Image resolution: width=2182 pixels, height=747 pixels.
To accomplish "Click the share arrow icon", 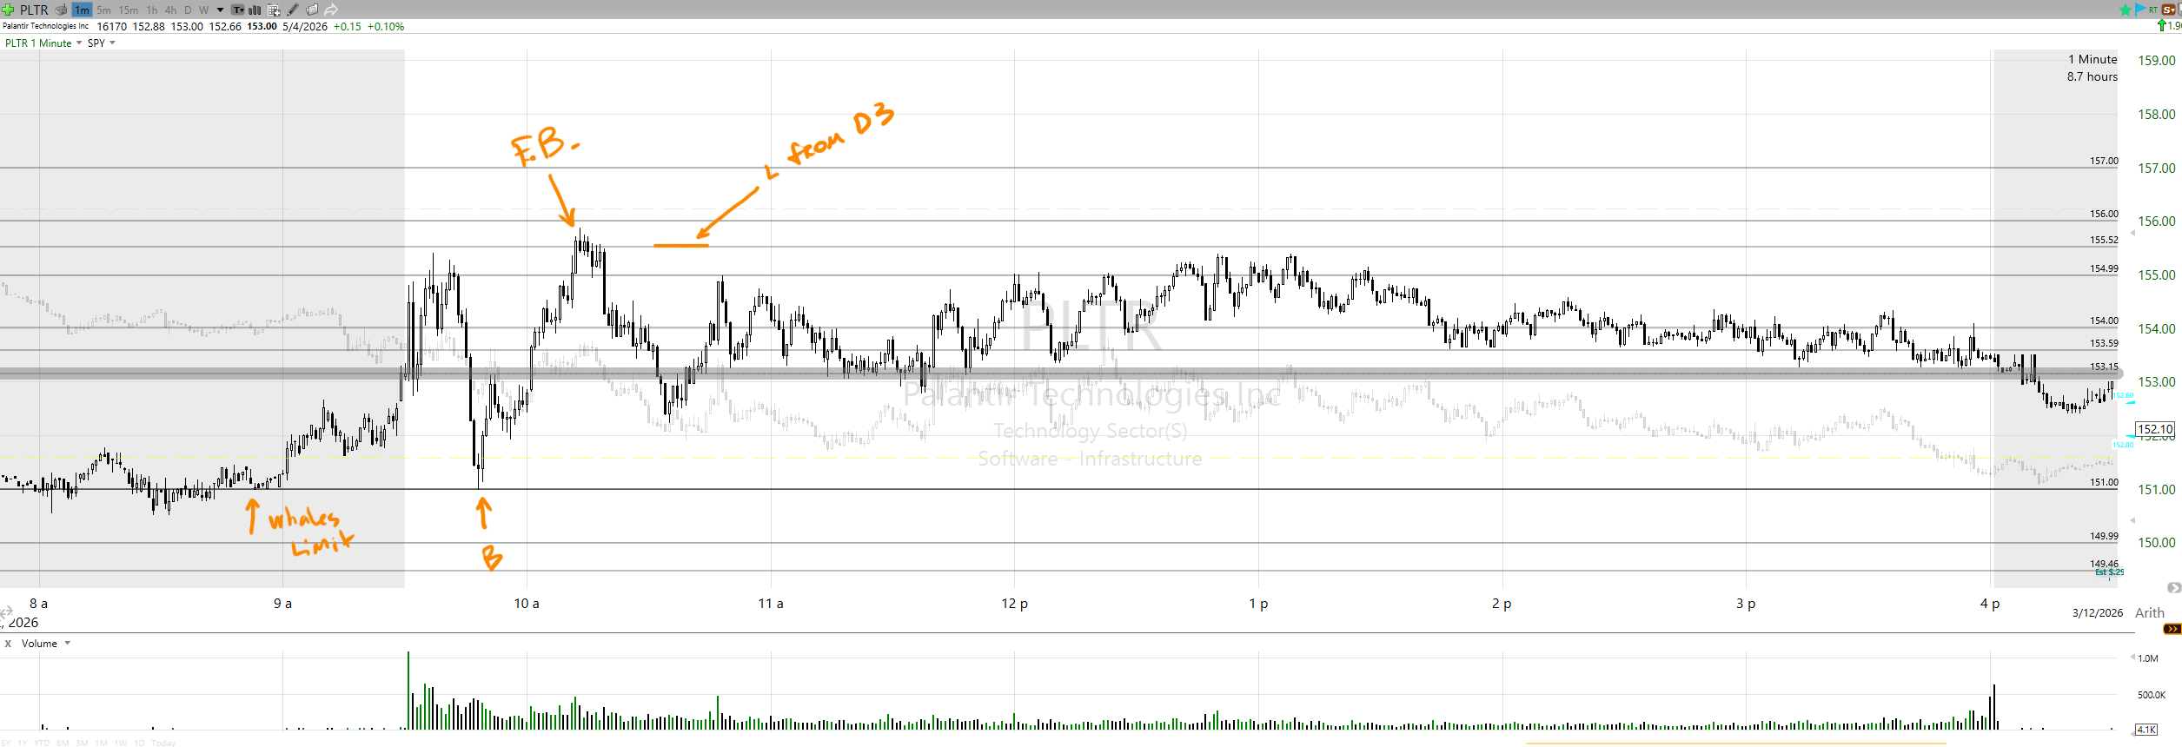I will click(x=331, y=10).
